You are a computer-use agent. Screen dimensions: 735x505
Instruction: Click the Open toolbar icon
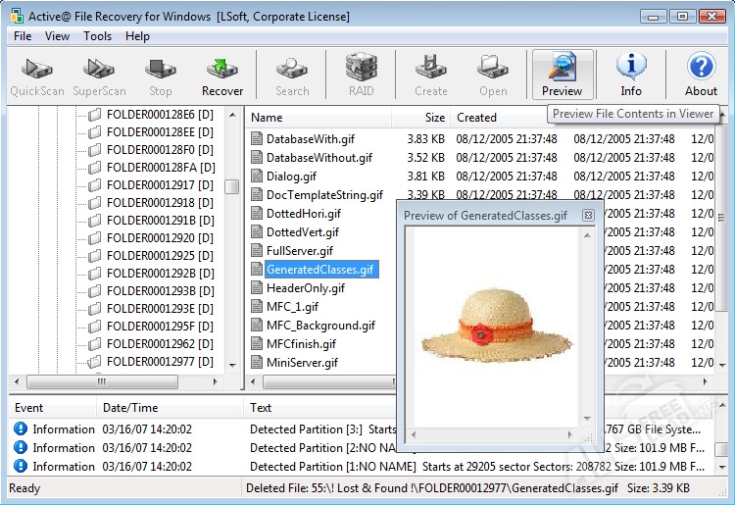click(x=493, y=75)
